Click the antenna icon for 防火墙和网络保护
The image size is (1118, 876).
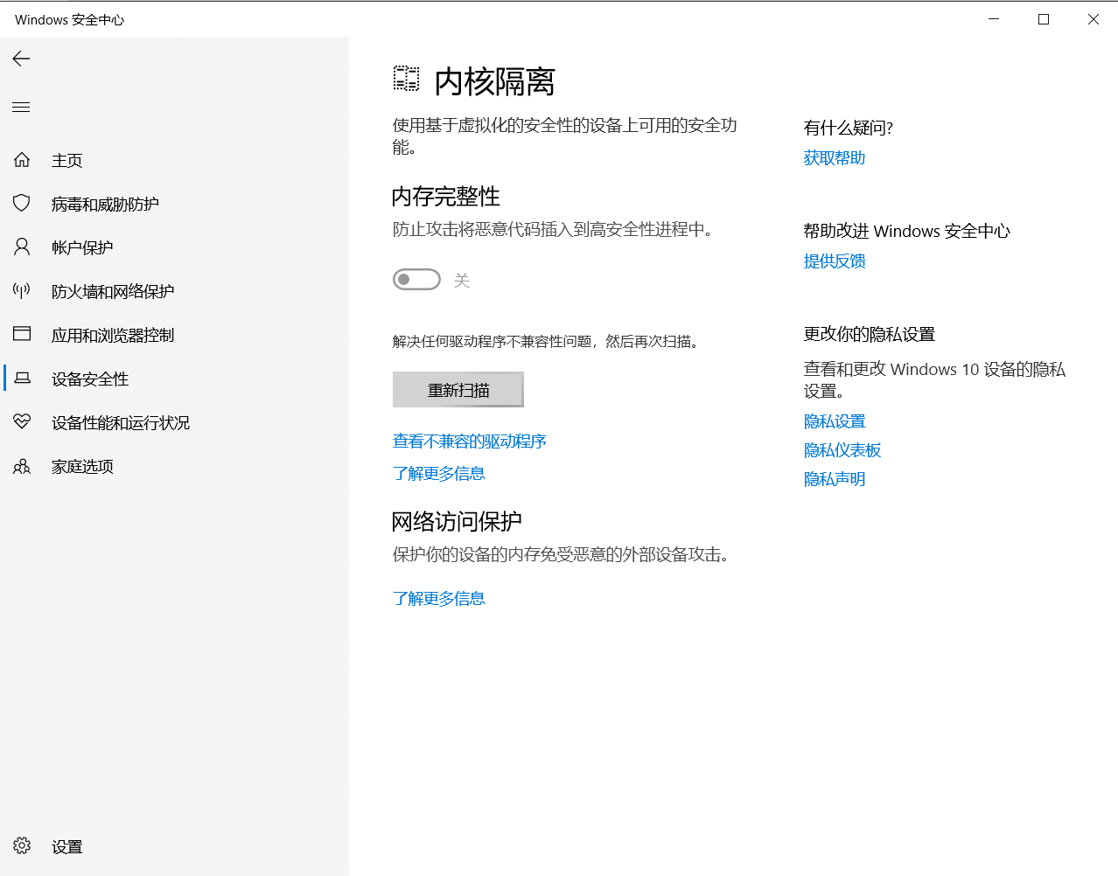coord(22,290)
